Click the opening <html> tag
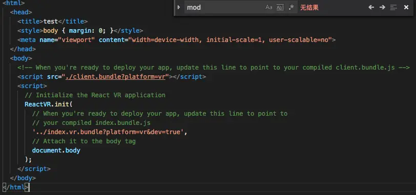This screenshot has height=195, width=416. click(13, 3)
